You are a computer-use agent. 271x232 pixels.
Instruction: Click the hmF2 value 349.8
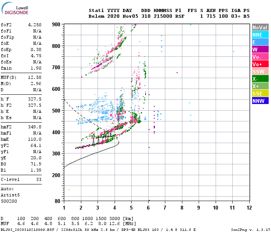35,127
